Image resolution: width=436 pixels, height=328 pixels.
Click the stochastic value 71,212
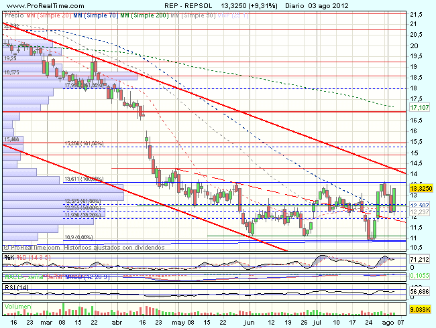point(420,260)
